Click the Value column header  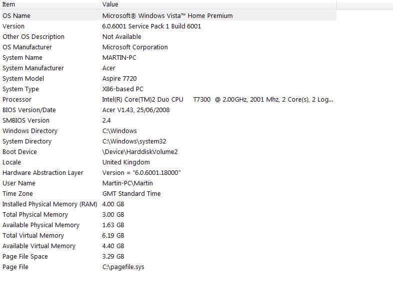pyautogui.click(x=218, y=4)
